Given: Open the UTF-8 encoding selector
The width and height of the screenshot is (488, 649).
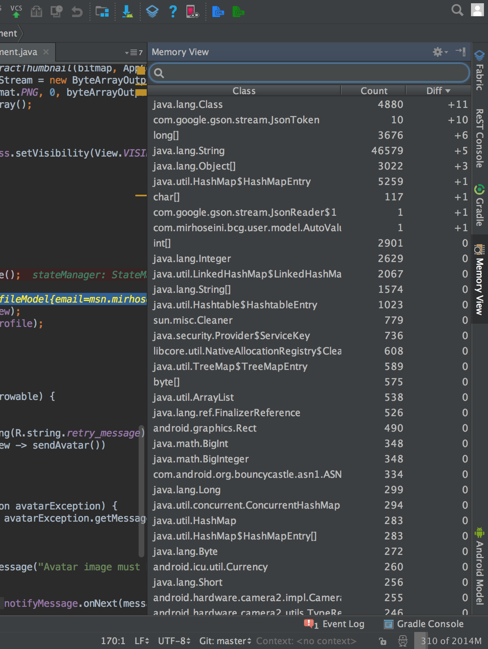Looking at the screenshot, I should tap(174, 641).
